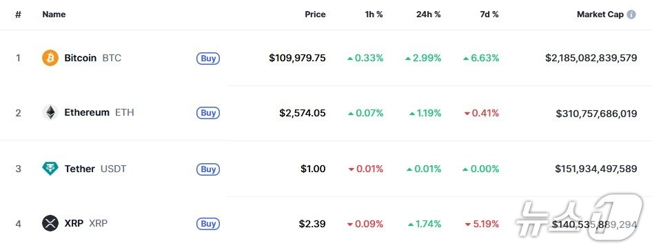Click the Ethereum diamond logo icon
Screen dimensions: 652x250
click(x=50, y=112)
